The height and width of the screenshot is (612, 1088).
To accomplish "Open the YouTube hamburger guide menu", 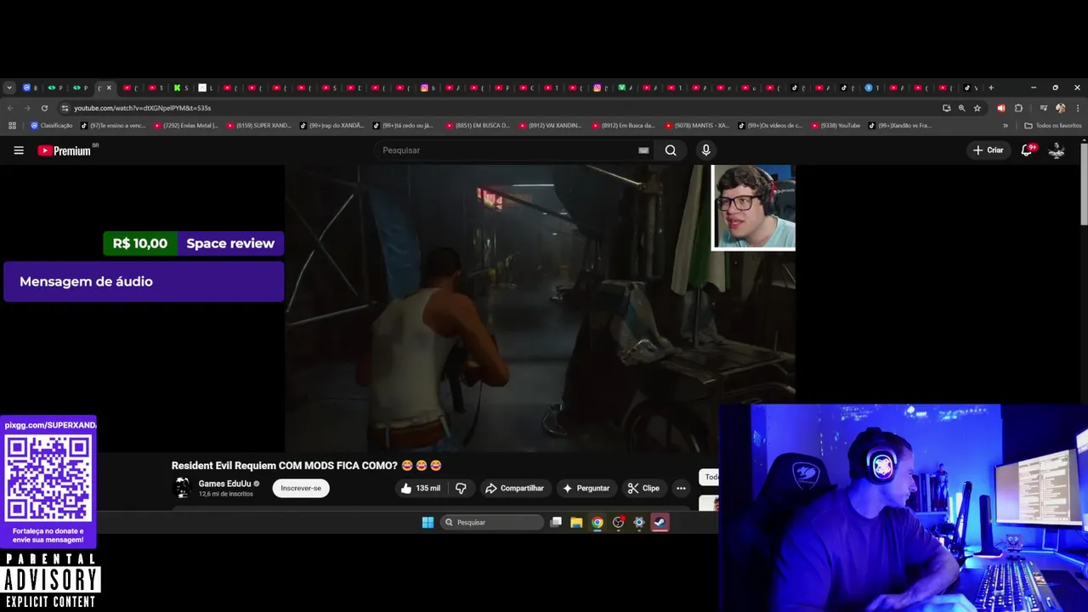I will [x=19, y=150].
